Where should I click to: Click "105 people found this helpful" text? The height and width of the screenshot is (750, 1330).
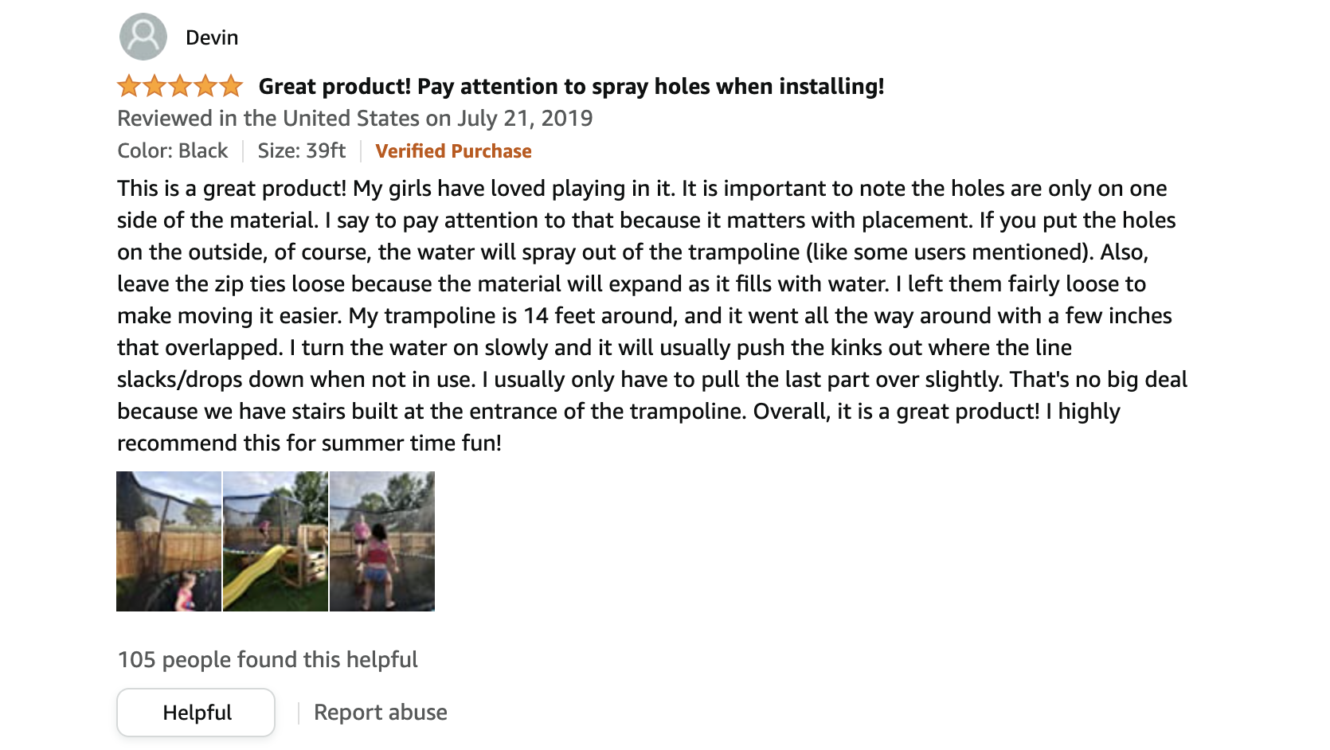268,660
